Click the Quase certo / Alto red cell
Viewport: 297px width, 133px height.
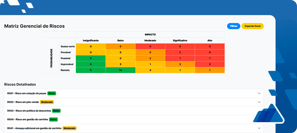click(210, 47)
